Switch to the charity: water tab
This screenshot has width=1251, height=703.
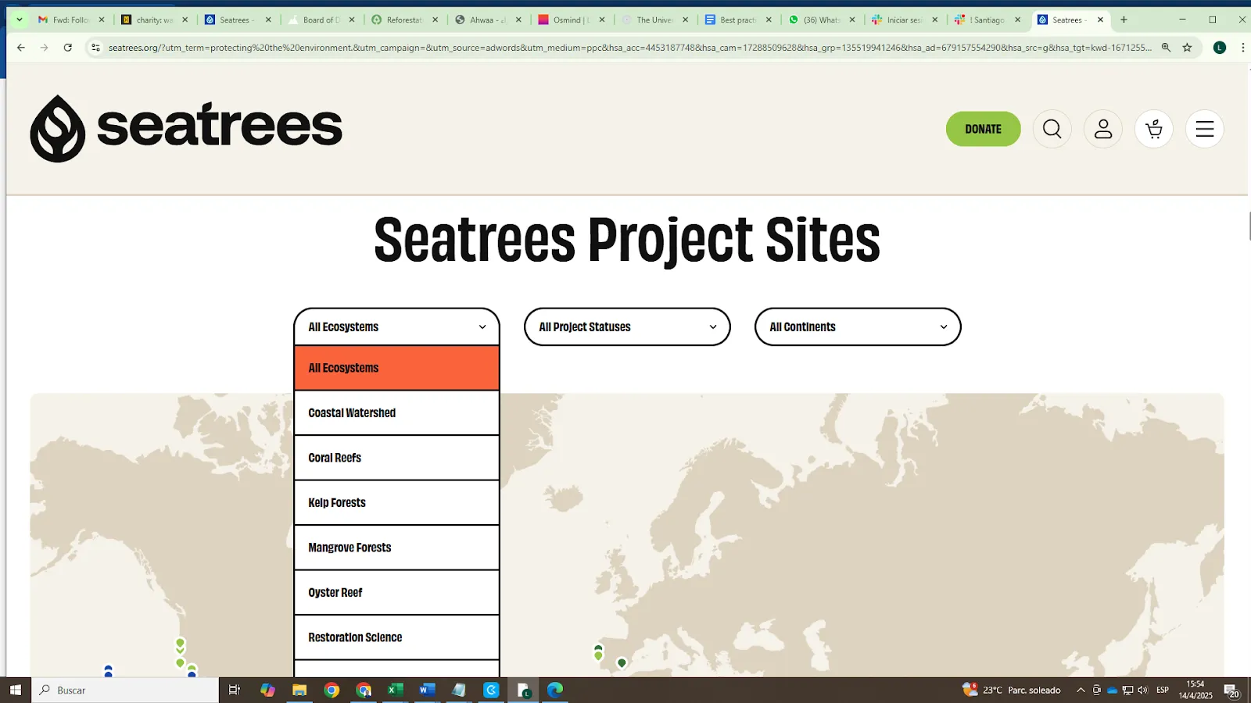(x=155, y=20)
